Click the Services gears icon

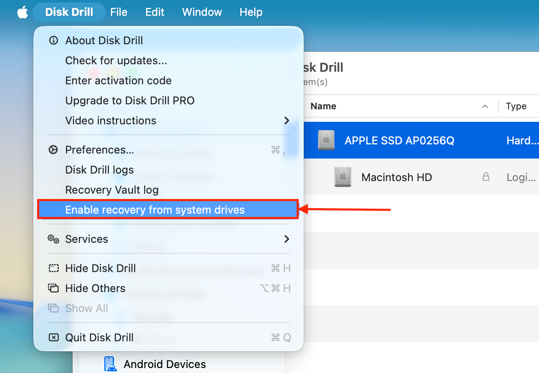53,239
